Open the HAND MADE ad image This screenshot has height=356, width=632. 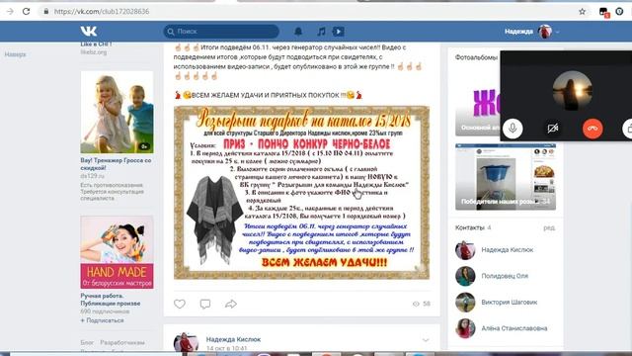[117, 252]
